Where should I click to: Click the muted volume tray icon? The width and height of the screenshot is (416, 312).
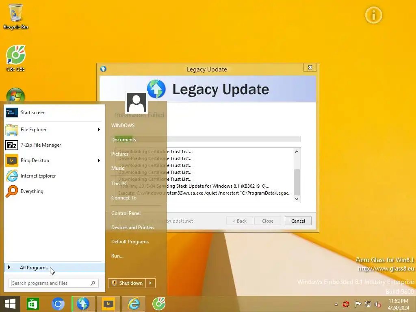378,304
